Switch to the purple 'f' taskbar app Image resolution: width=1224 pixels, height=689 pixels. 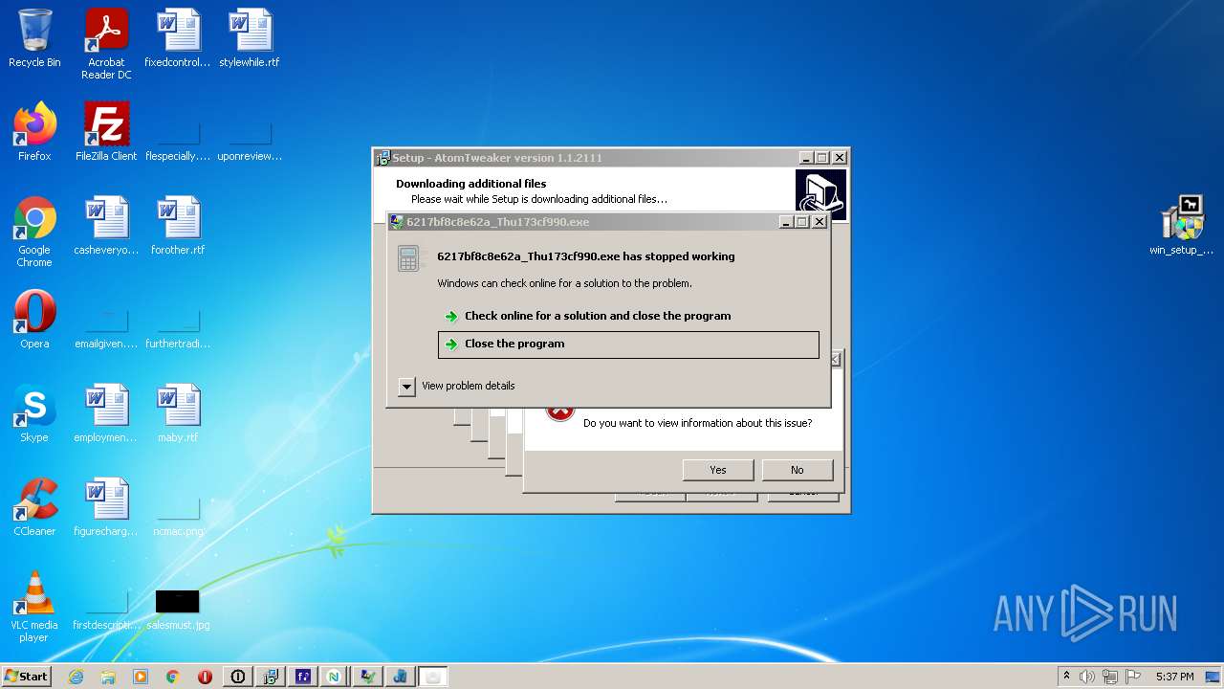tap(303, 677)
